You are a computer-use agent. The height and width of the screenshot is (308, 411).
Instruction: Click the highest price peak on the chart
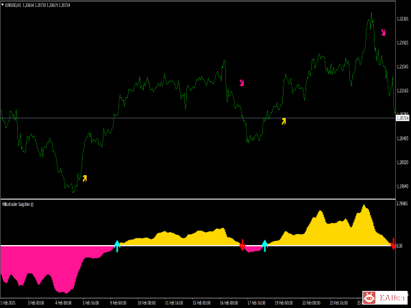point(371,13)
